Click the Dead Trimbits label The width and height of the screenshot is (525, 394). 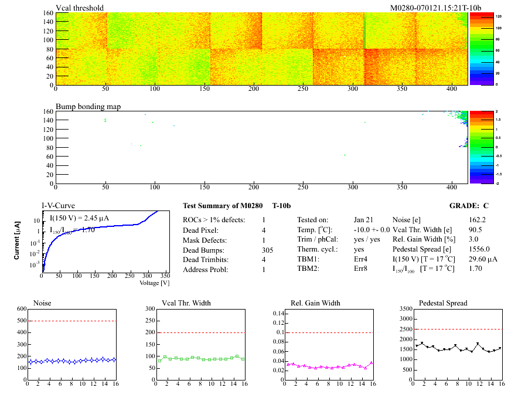(206, 260)
